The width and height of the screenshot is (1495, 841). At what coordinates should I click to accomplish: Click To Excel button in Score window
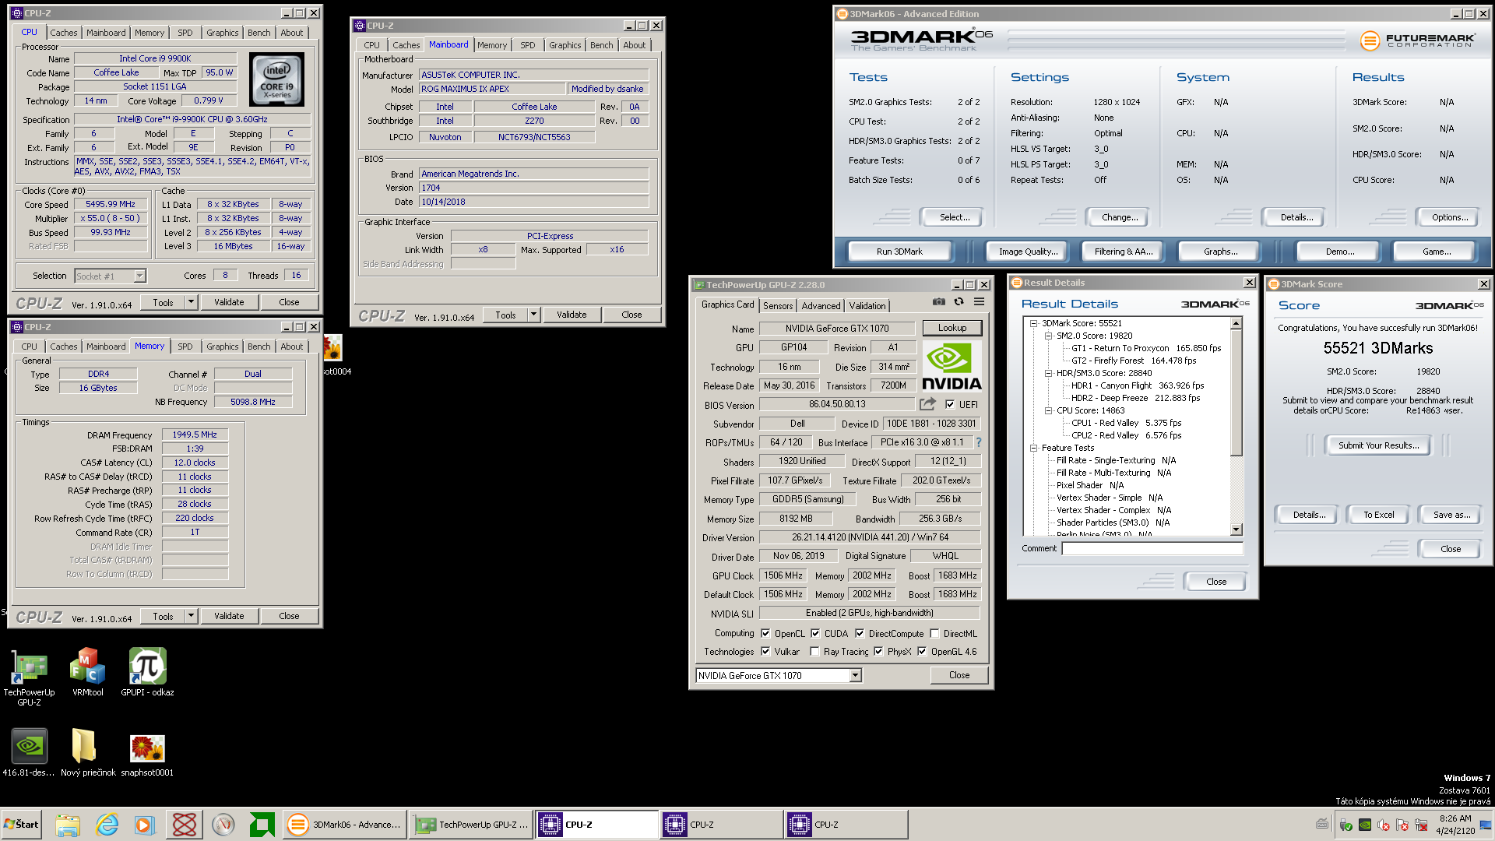tap(1378, 515)
